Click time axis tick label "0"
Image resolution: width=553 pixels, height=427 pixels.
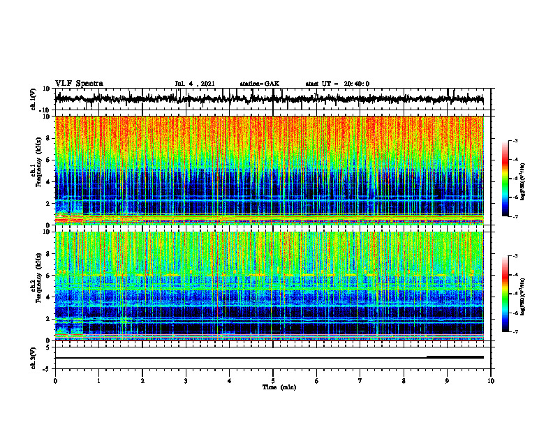[x=55, y=381]
